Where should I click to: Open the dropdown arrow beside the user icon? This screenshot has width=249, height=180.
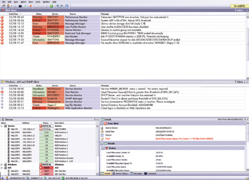point(11,6)
